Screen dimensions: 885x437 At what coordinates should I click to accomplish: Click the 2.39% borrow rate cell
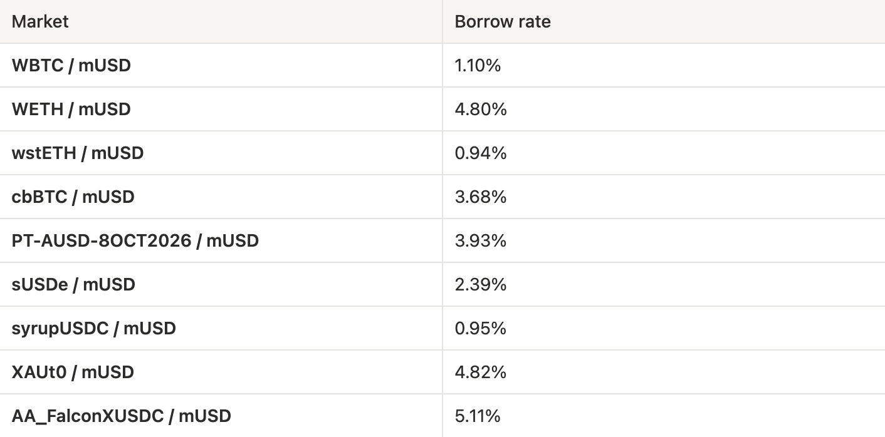click(x=664, y=284)
